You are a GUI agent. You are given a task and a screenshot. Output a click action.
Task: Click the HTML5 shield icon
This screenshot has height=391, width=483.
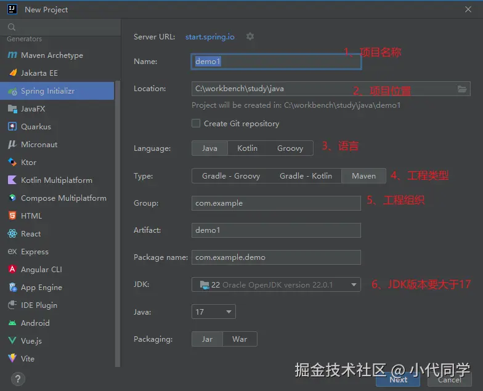[12, 216]
